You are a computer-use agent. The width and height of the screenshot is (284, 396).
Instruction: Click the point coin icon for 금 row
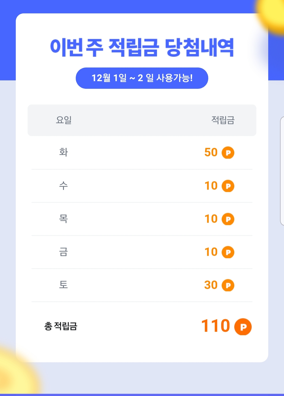pos(228,252)
